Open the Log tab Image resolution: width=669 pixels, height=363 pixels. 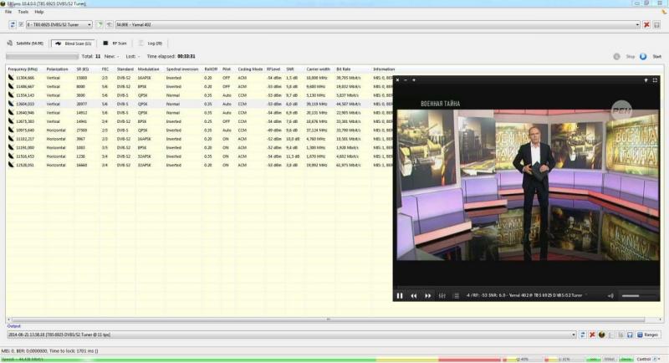coord(151,43)
